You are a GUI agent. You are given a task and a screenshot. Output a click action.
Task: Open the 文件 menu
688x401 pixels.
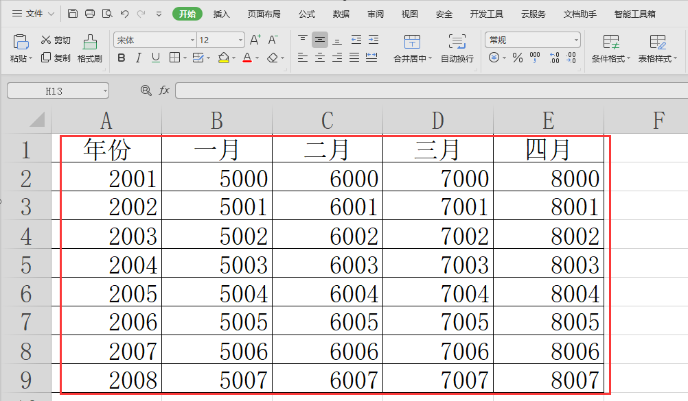click(x=34, y=14)
